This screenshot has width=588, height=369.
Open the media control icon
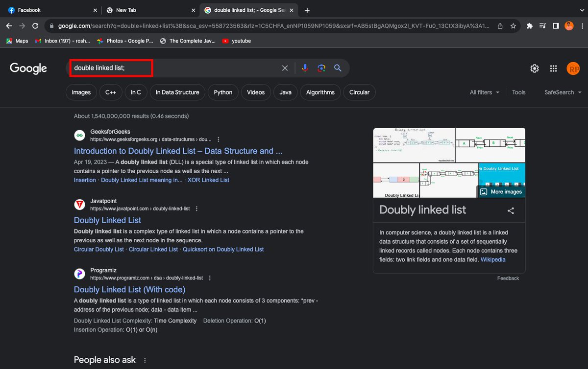point(543,26)
